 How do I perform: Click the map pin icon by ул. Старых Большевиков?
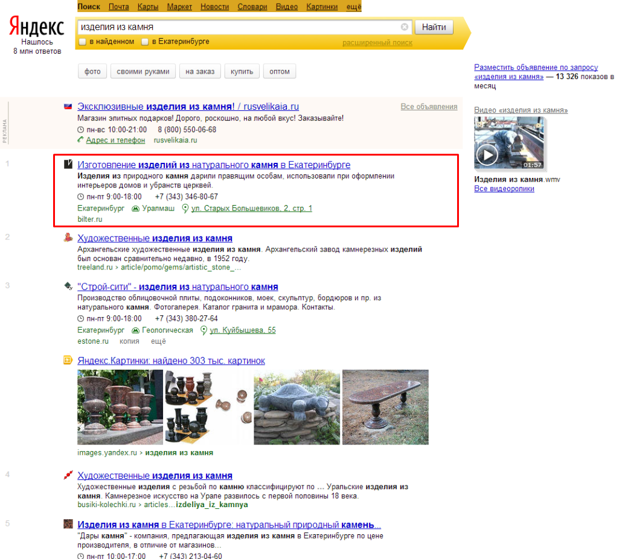tap(185, 208)
